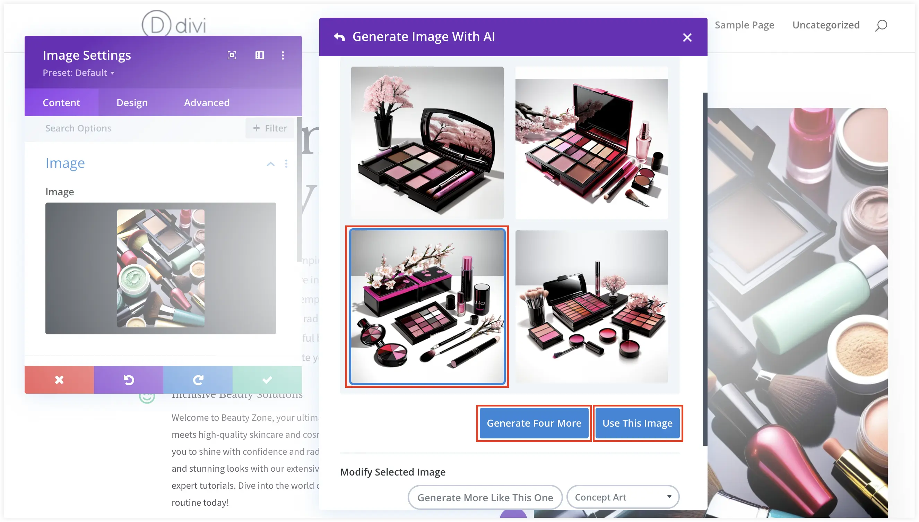This screenshot has width=919, height=522.
Task: Switch to the Design tab in Image Settings
Action: [132, 102]
